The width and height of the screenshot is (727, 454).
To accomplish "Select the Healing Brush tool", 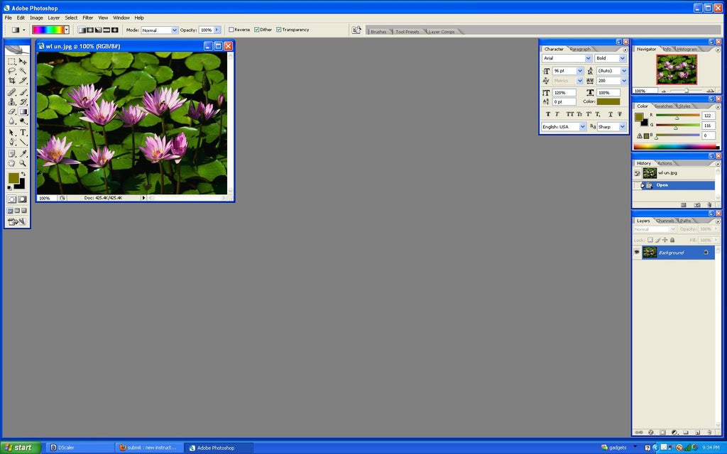I will (x=11, y=92).
